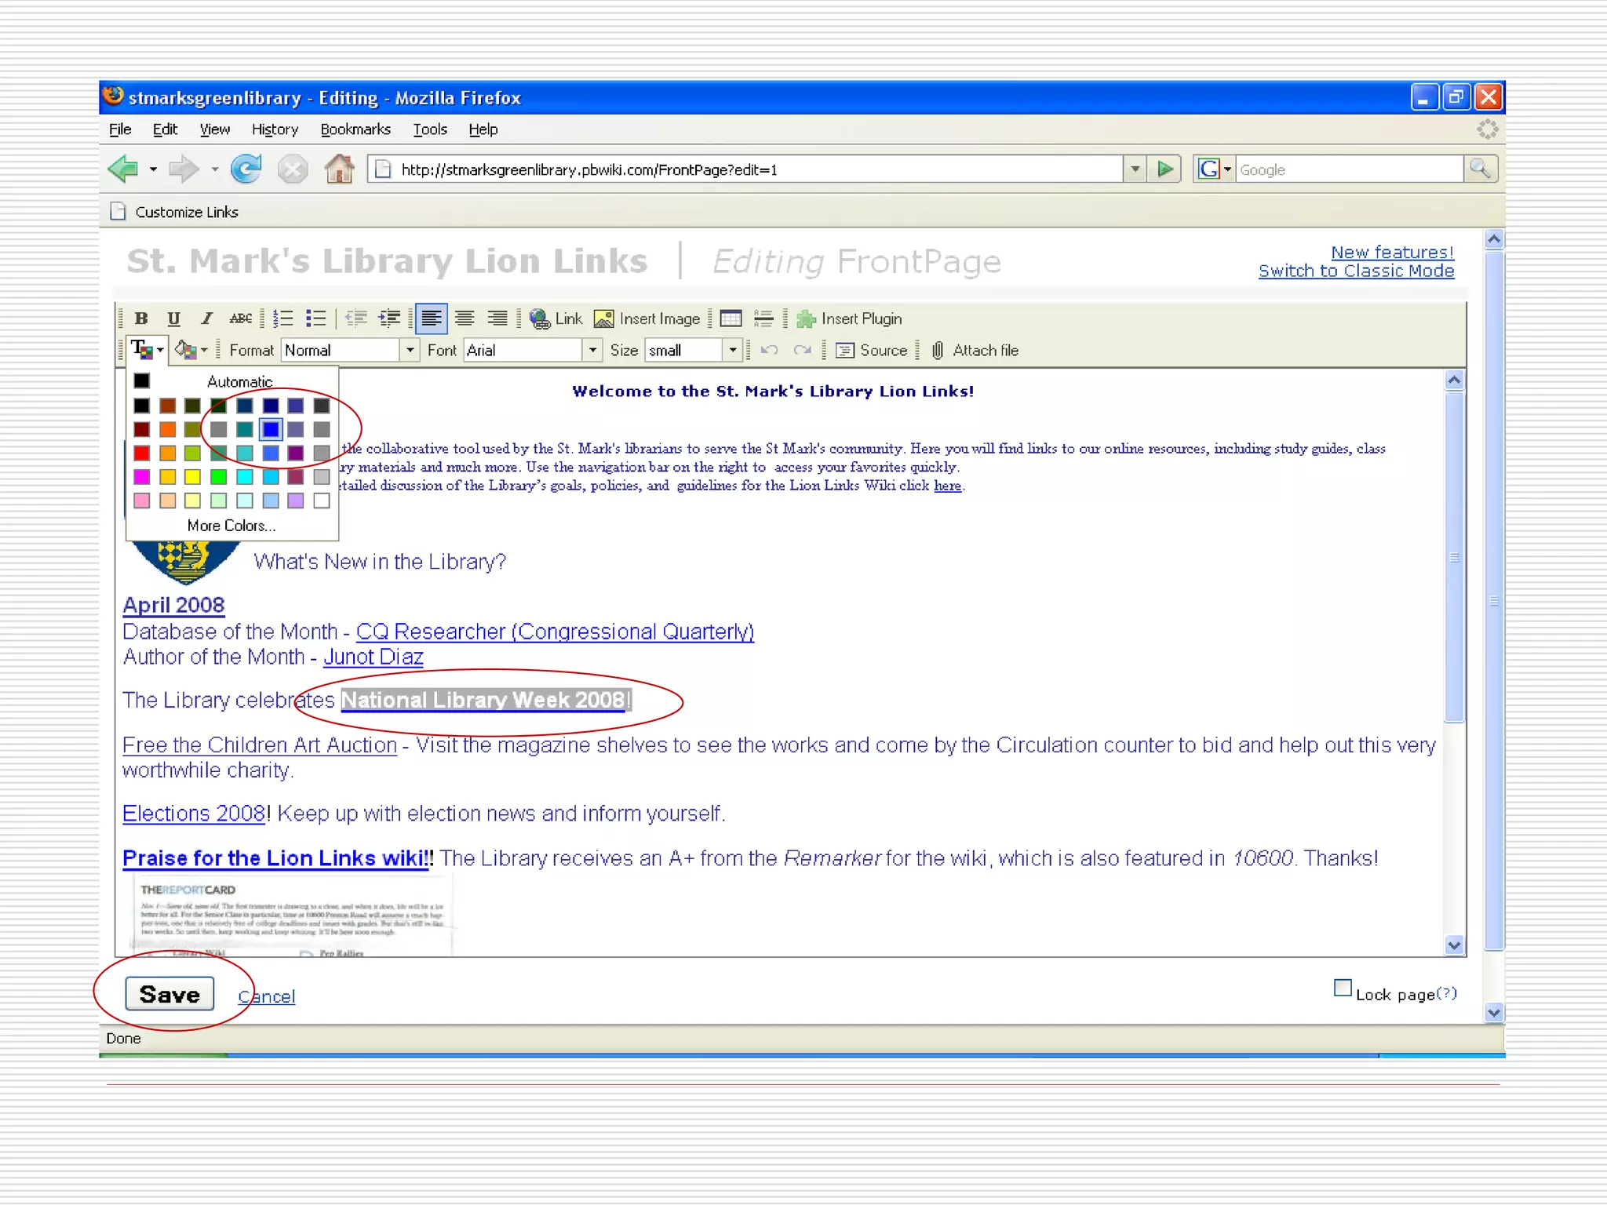This screenshot has height=1205, width=1607.
Task: Toggle bold formatting in editor toolbar
Action: (141, 319)
